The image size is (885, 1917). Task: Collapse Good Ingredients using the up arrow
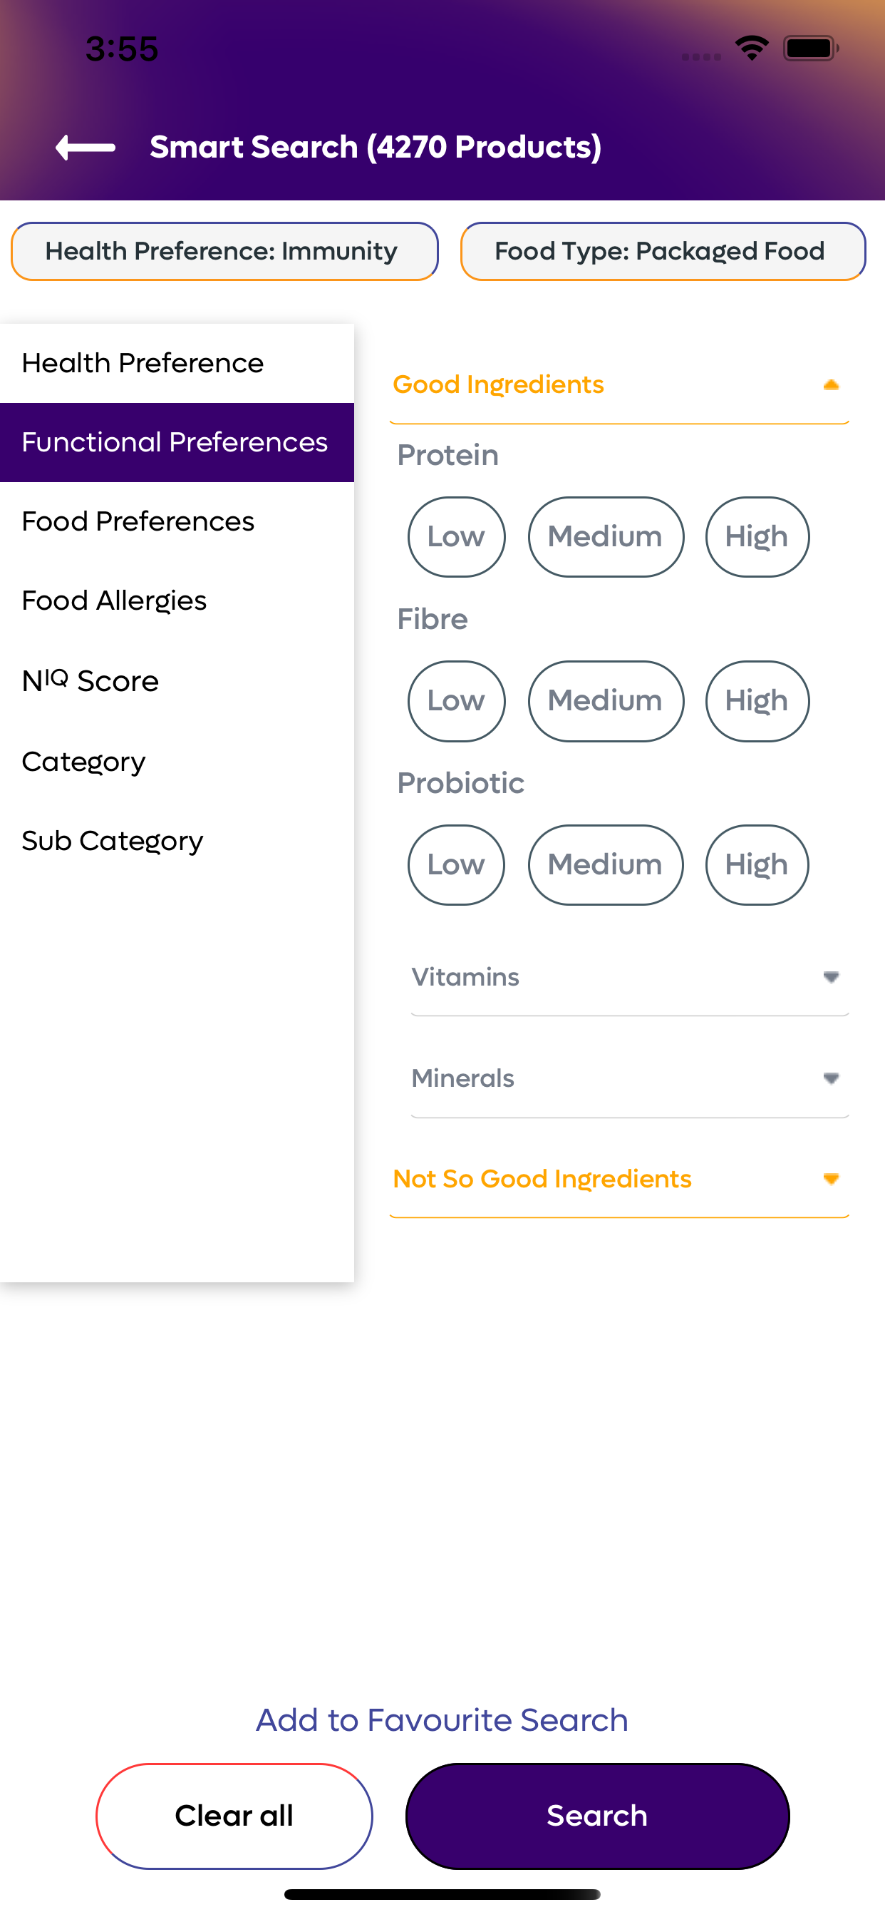(x=831, y=384)
